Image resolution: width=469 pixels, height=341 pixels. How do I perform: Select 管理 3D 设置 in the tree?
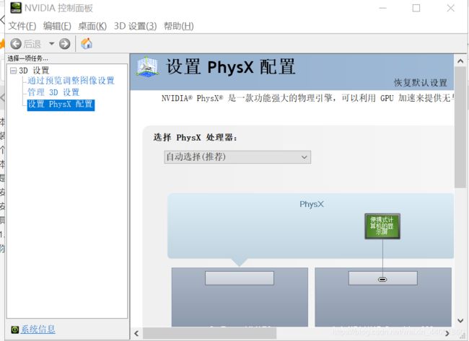pyautogui.click(x=53, y=92)
